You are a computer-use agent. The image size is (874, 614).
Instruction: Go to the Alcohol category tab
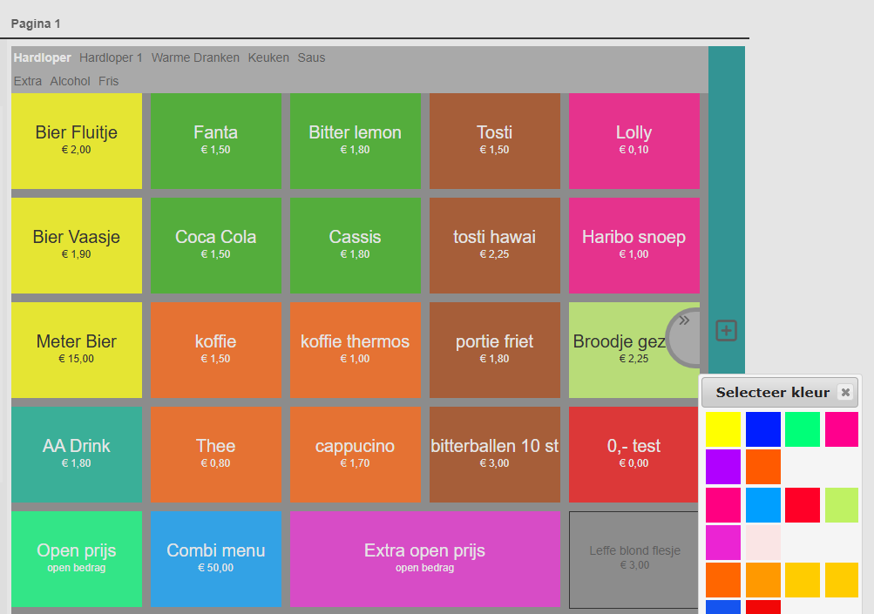[70, 81]
